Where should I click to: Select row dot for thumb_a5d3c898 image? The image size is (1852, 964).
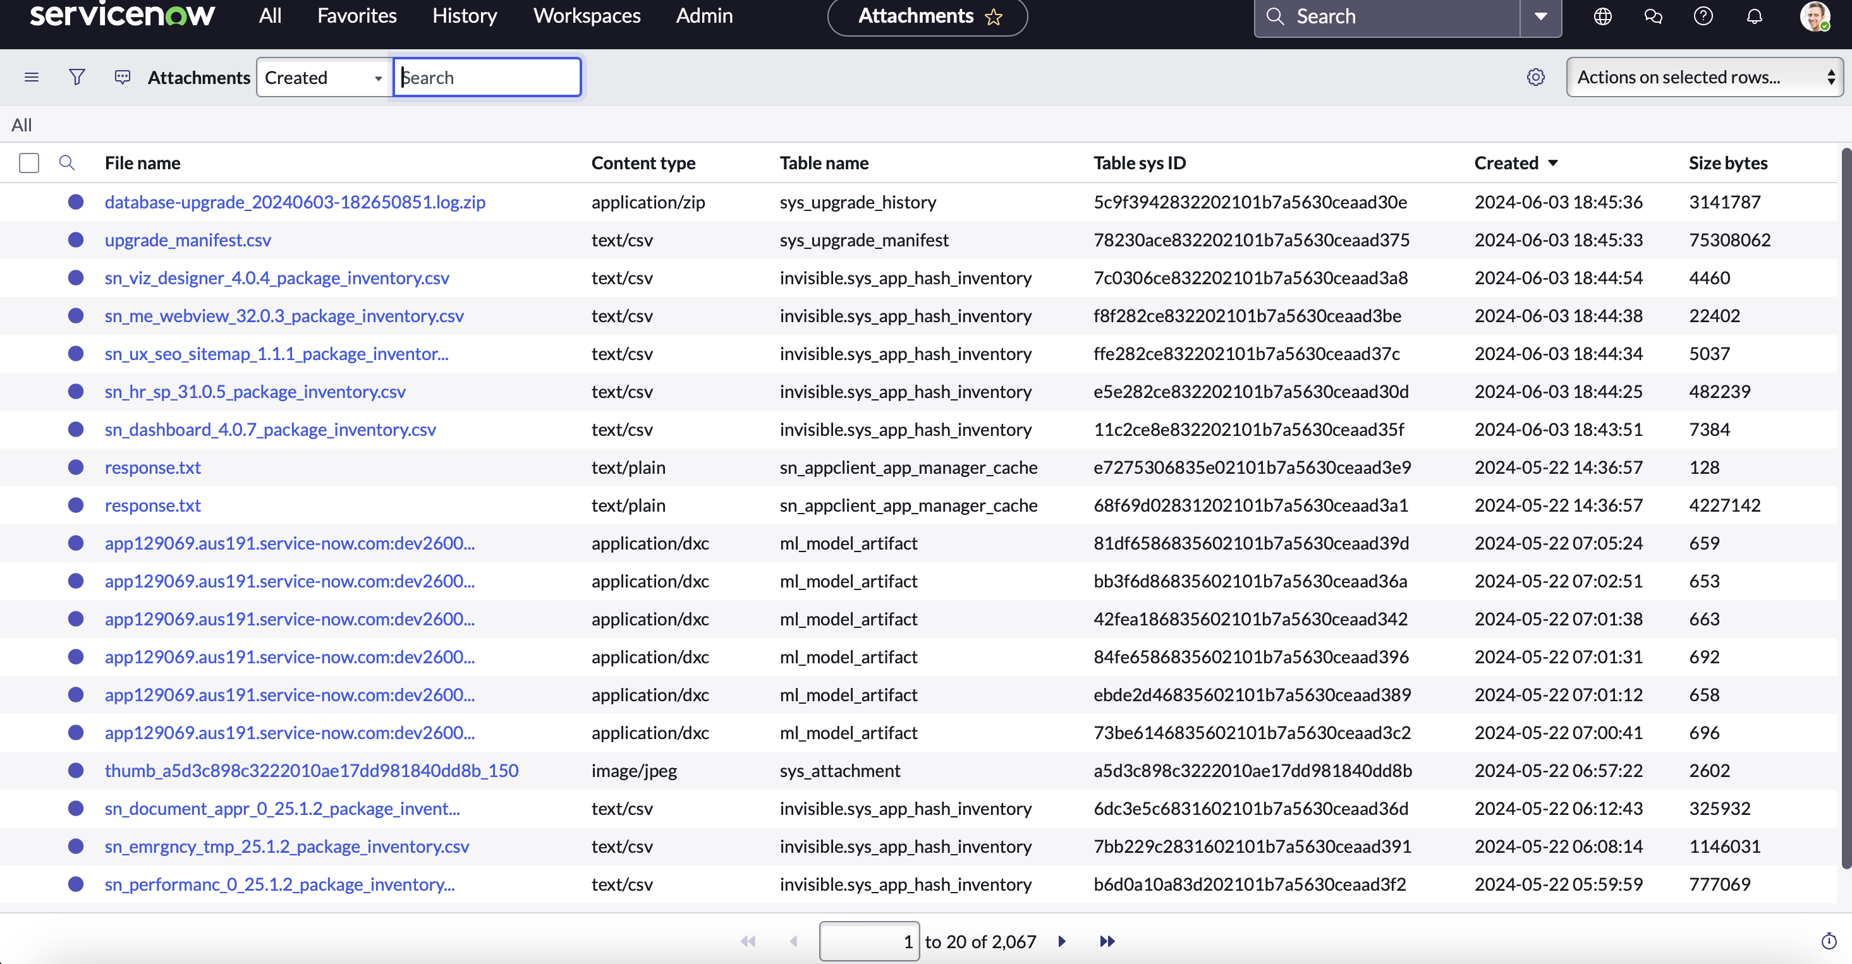[75, 770]
